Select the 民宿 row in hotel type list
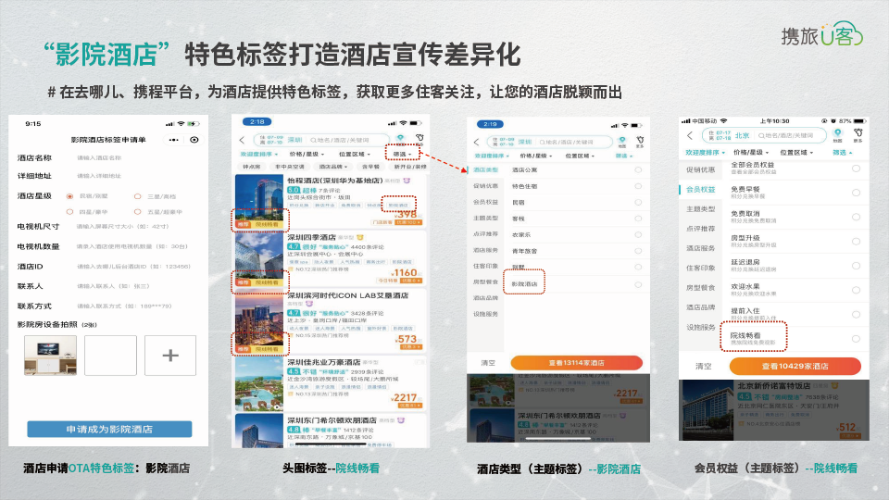This screenshot has height=500, width=889. coord(577,202)
